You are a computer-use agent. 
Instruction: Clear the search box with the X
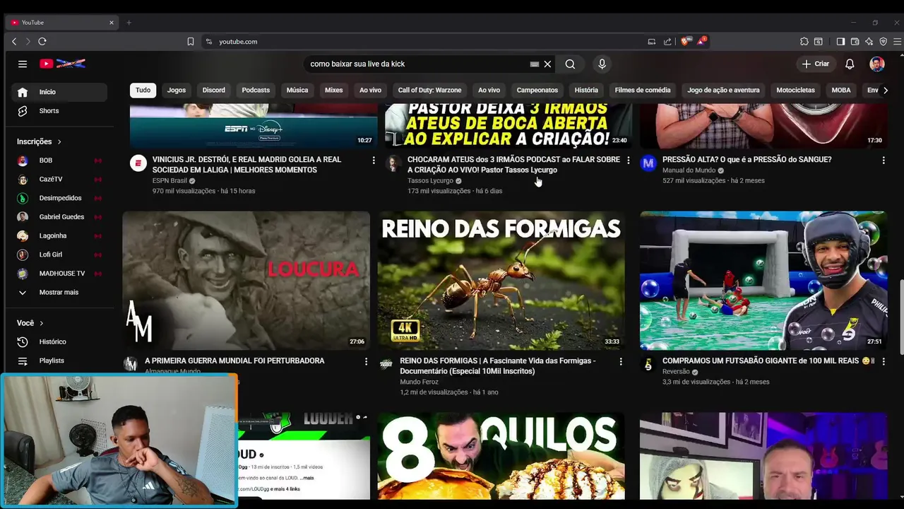click(x=547, y=64)
